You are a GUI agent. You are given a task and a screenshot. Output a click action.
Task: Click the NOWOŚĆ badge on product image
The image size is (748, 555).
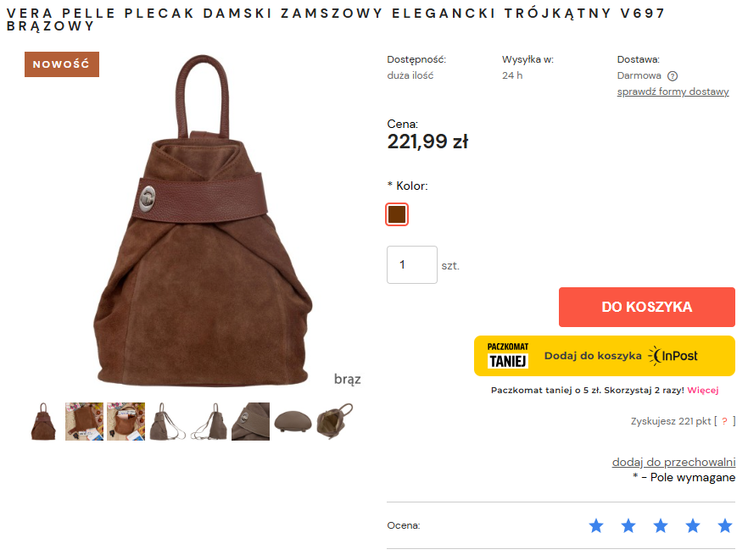[62, 64]
